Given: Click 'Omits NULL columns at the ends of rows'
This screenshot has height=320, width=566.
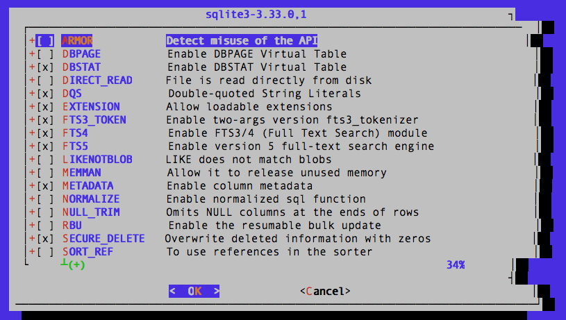Looking at the screenshot, I should [292, 212].
